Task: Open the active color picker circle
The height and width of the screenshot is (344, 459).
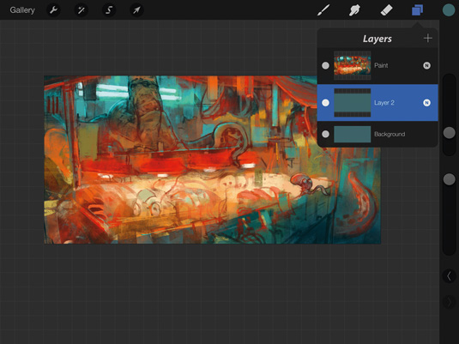Action: pos(449,10)
